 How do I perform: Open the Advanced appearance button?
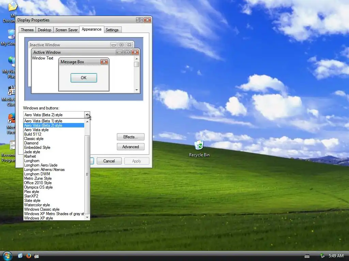point(131,147)
